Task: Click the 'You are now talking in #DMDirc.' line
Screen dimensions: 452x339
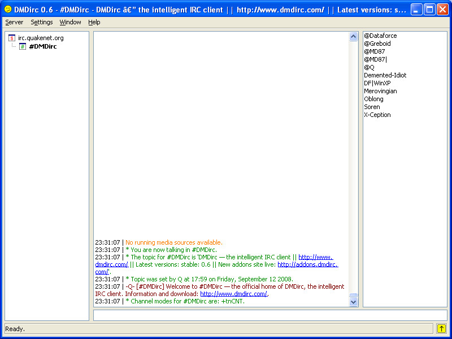Action: [x=171, y=250]
